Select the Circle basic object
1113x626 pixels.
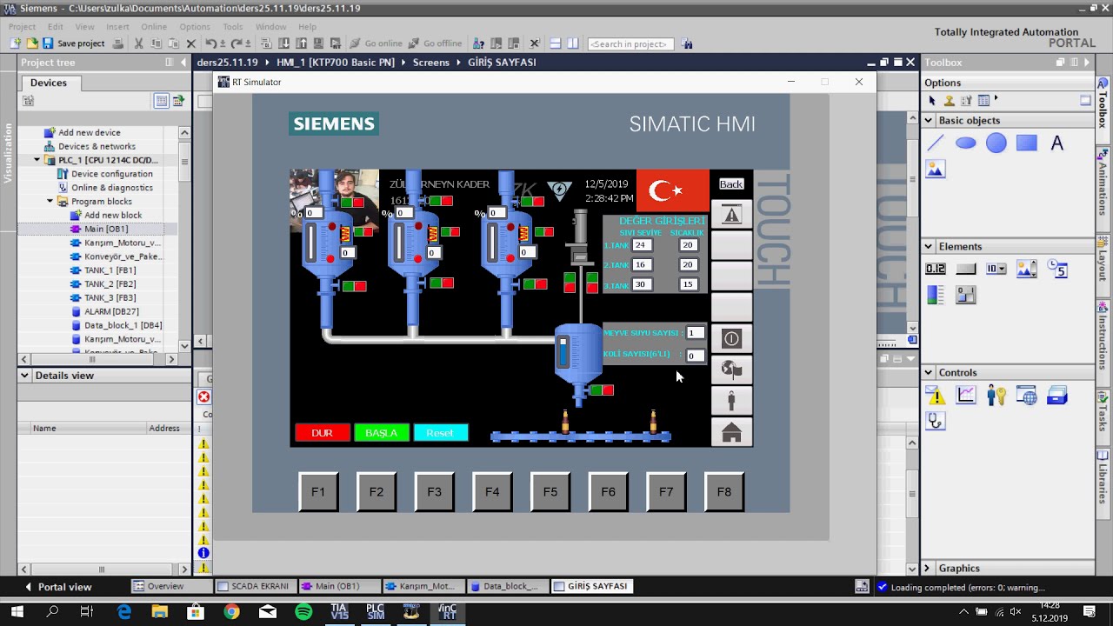(x=996, y=143)
